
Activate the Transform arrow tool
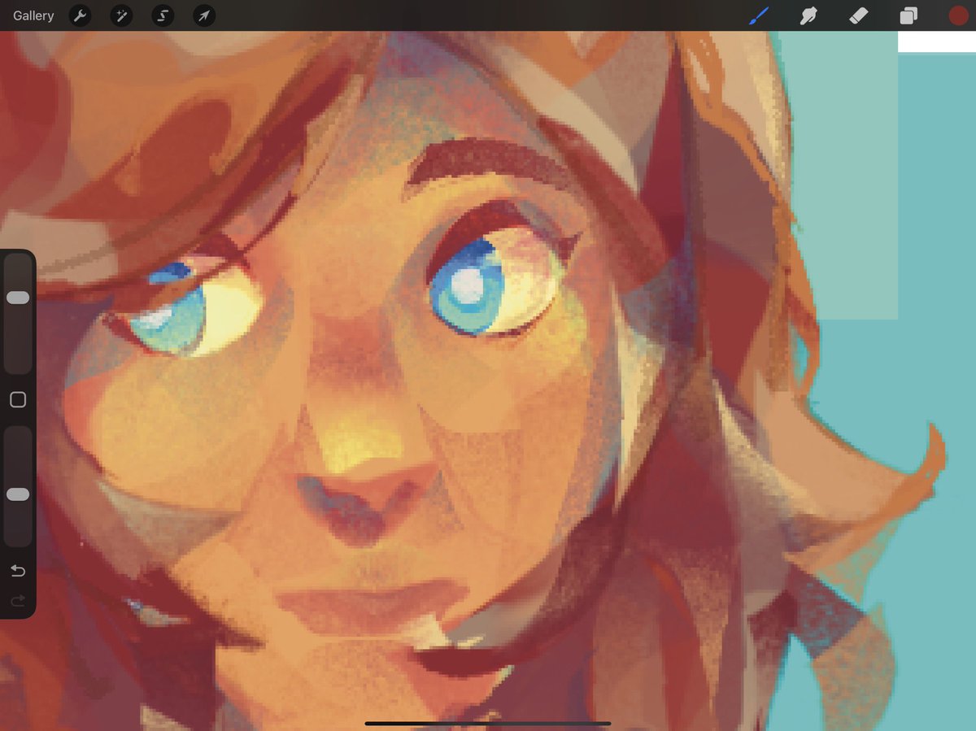[x=204, y=15]
